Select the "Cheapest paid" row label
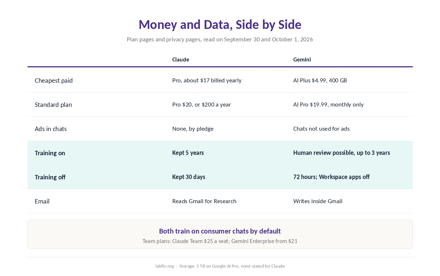Viewport: 440px width, 276px height. [x=54, y=81]
